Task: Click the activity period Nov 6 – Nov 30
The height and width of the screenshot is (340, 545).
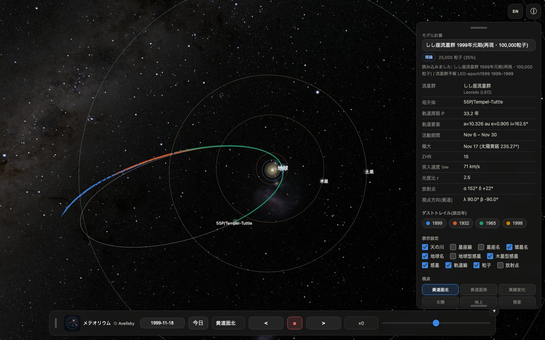Action: click(480, 135)
